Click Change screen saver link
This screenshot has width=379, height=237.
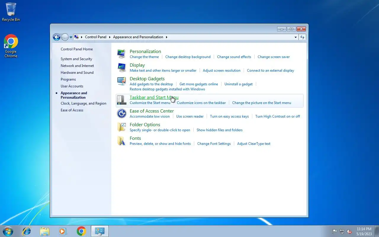[x=274, y=57]
